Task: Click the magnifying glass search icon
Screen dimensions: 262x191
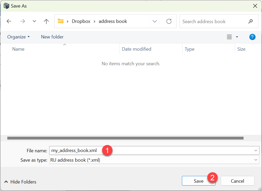Action: pyautogui.click(x=250, y=21)
